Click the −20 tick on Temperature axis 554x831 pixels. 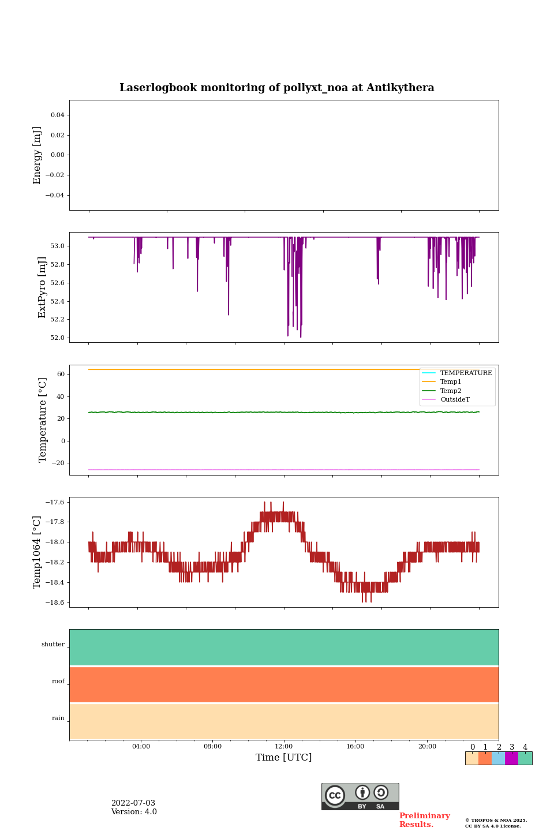point(58,463)
